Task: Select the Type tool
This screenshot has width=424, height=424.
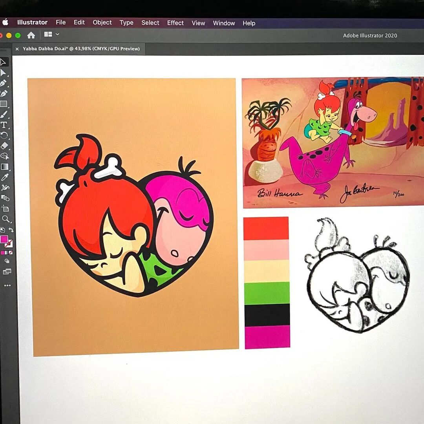Action: pyautogui.click(x=4, y=125)
